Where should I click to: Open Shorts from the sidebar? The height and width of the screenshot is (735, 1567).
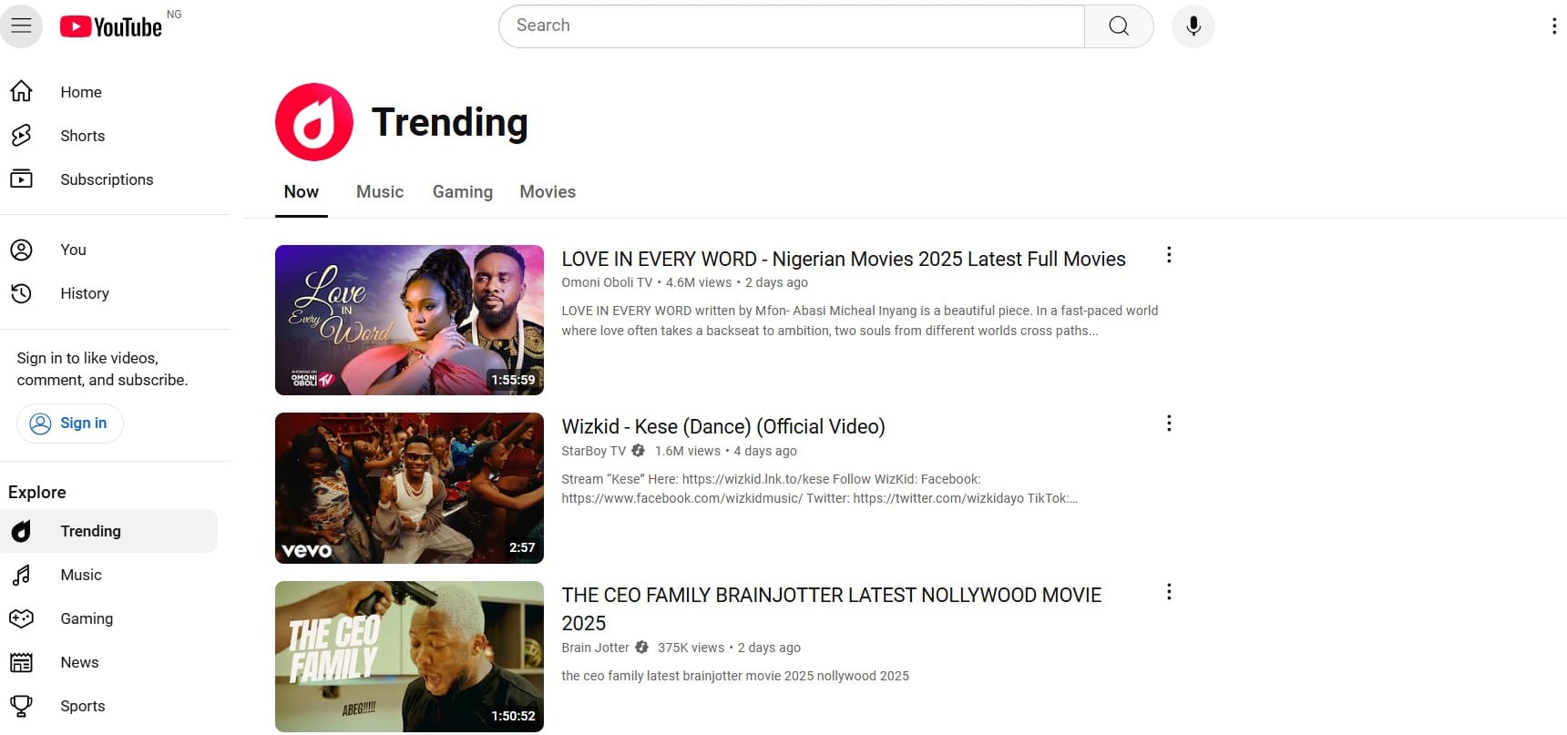(x=82, y=136)
